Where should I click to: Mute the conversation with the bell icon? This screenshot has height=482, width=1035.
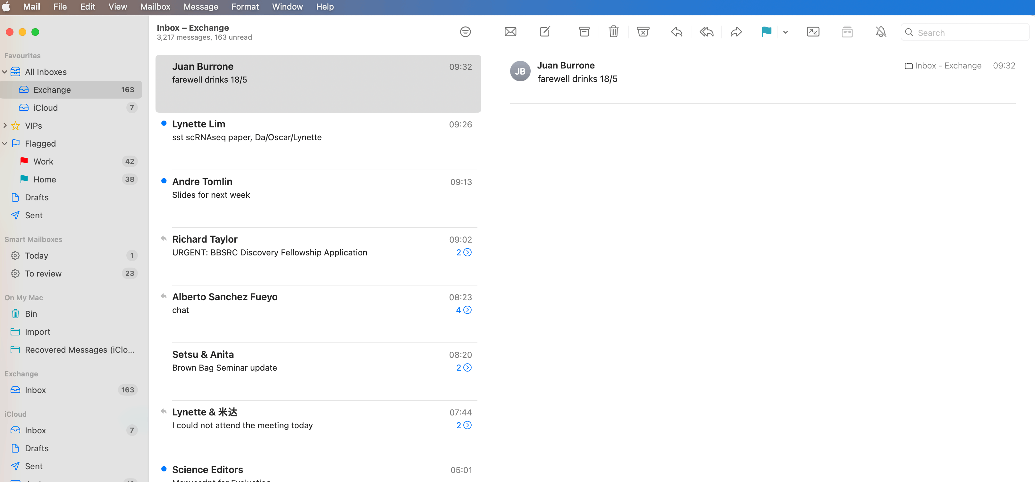coord(881,32)
